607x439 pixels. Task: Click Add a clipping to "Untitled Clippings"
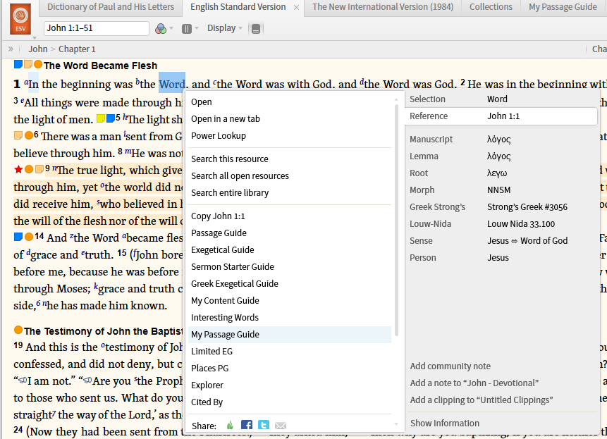coord(482,400)
